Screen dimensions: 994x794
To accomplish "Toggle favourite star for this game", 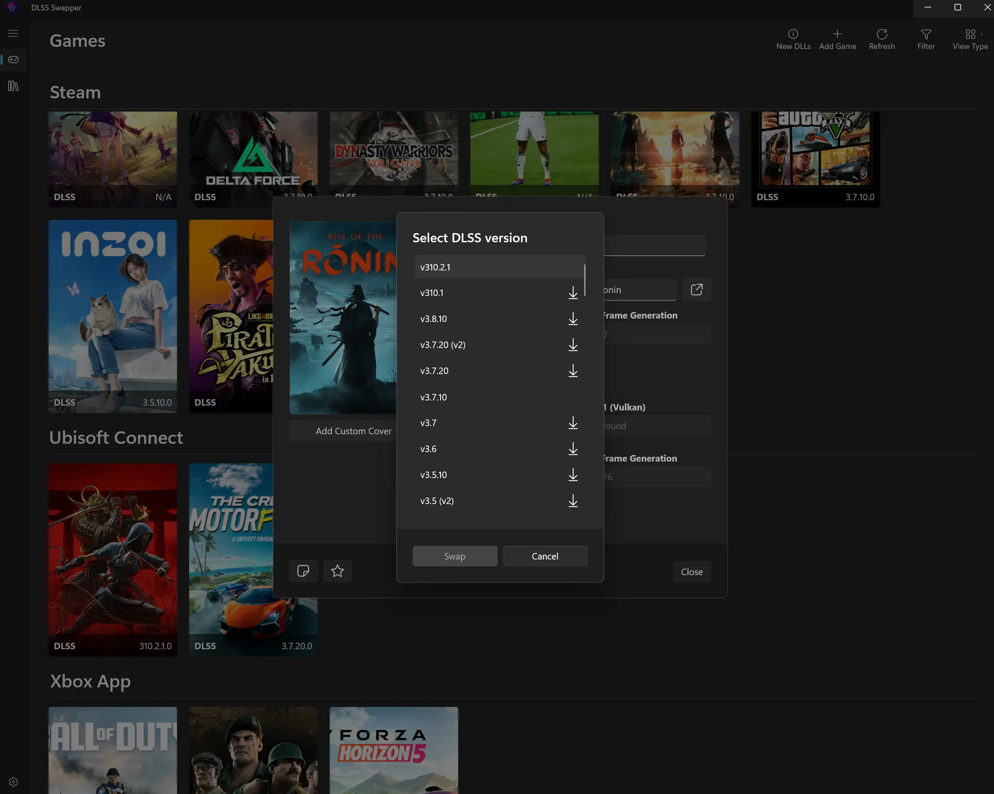I will pos(338,571).
